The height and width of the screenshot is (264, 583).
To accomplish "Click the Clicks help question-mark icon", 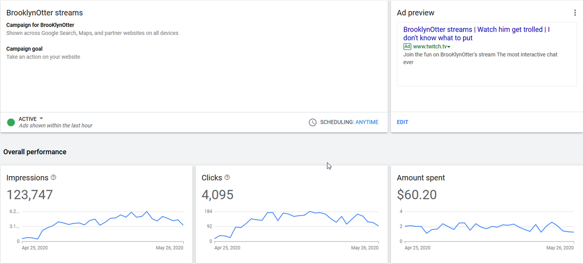I will 227,178.
